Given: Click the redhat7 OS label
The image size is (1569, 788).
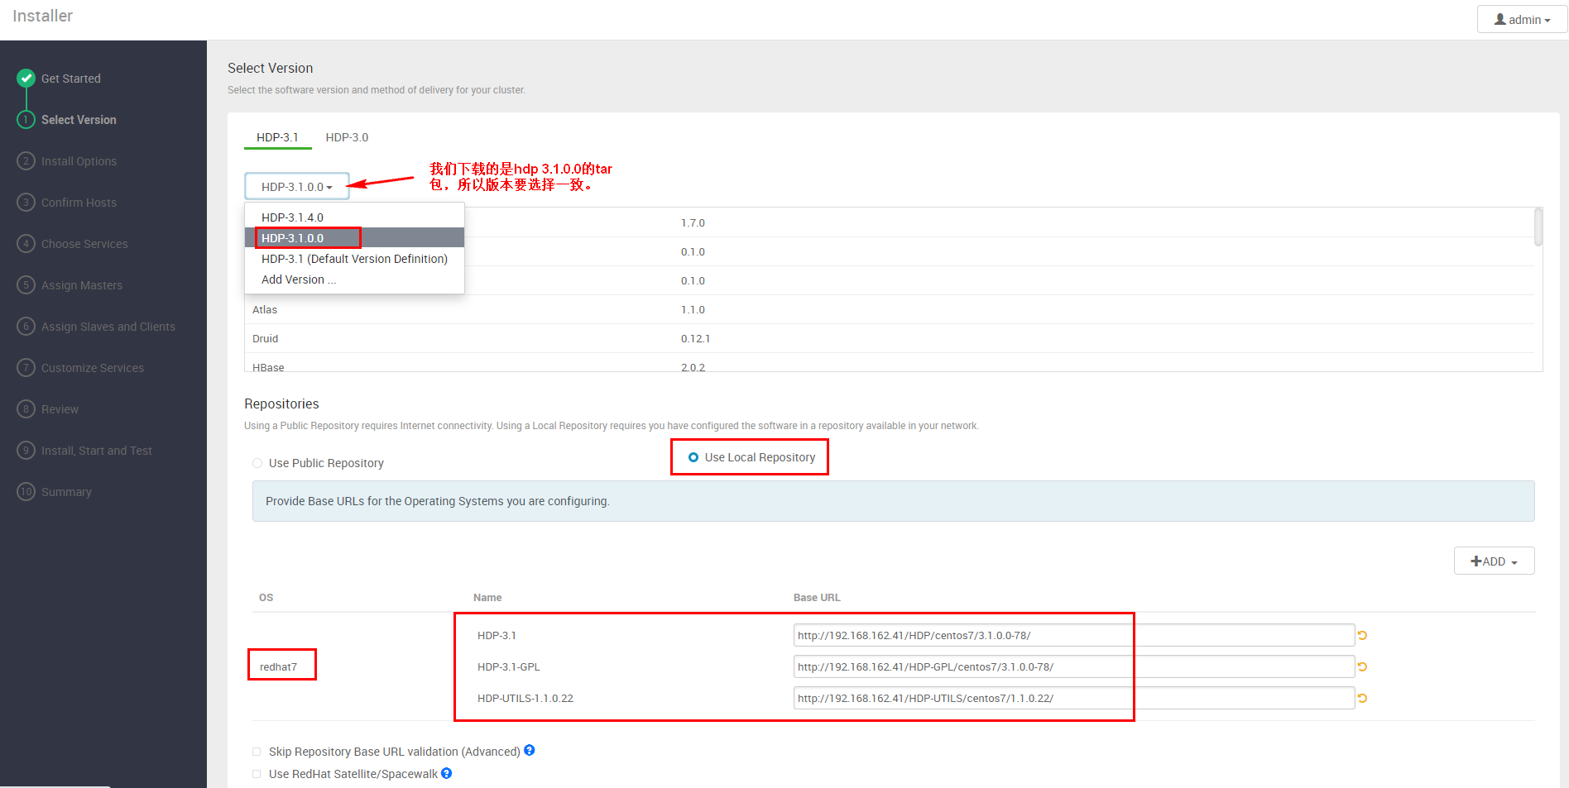Looking at the screenshot, I should [278, 666].
